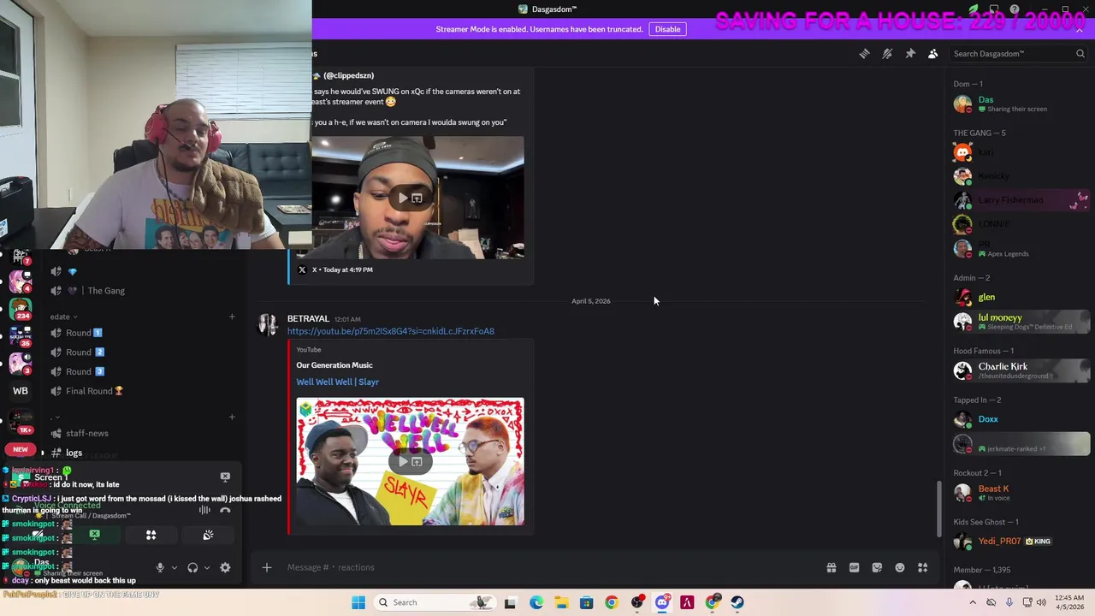Open User Settings gear icon
The width and height of the screenshot is (1095, 616).
coord(225,567)
